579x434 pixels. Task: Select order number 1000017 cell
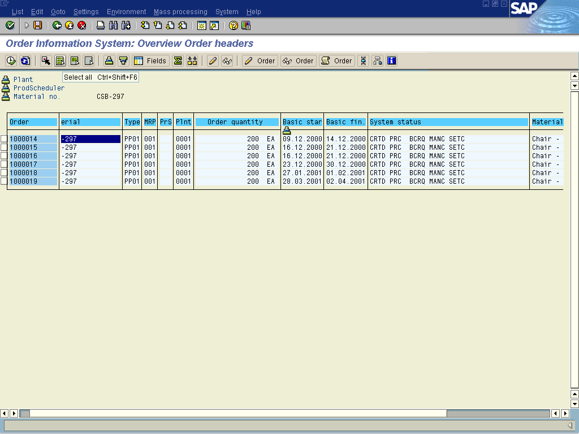coord(33,164)
